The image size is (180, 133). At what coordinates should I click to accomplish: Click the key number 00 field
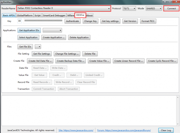(x=19, y=21)
